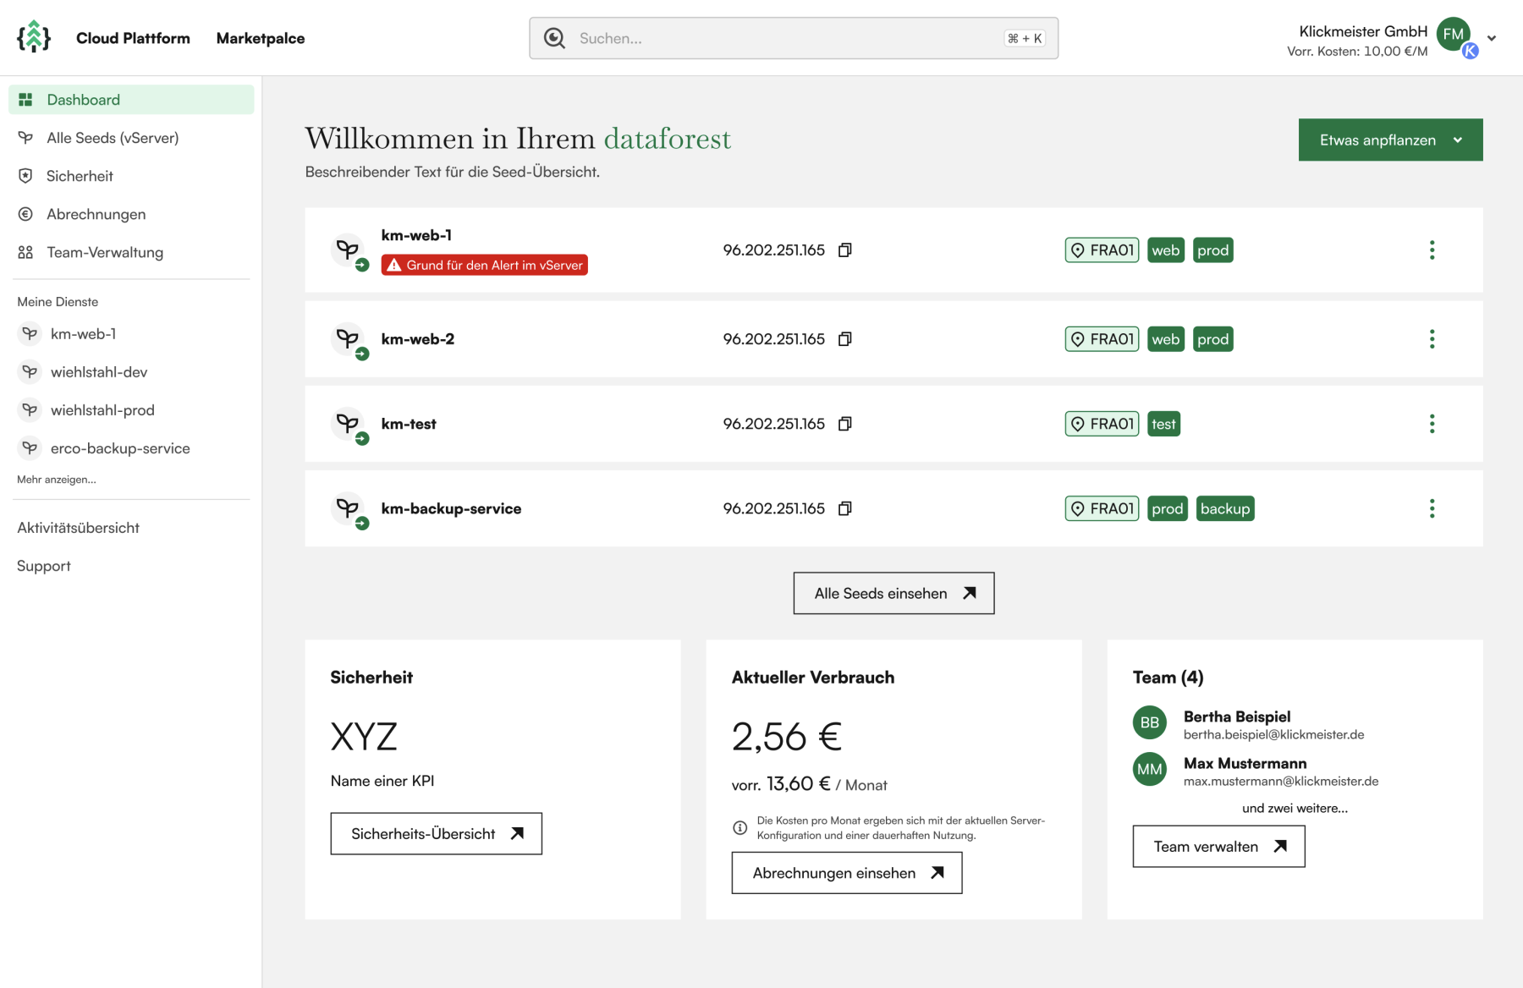Expand the account dropdown chevron
The height and width of the screenshot is (988, 1523).
pyautogui.click(x=1492, y=38)
